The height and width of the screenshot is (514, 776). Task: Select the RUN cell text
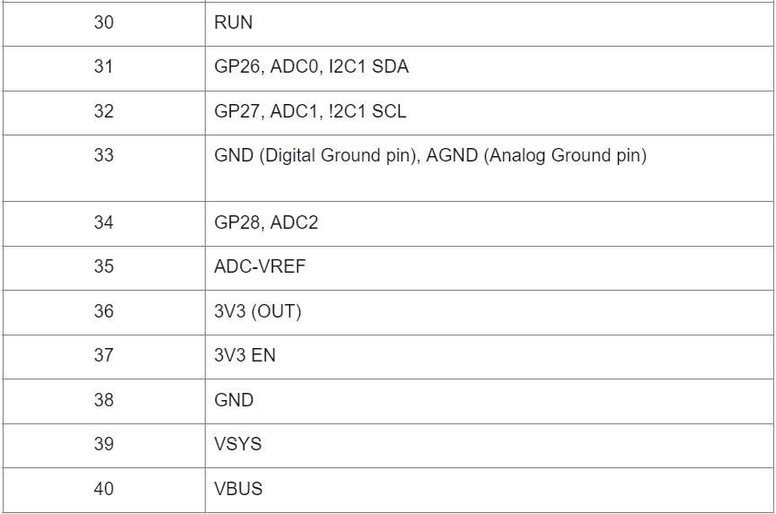point(234,23)
